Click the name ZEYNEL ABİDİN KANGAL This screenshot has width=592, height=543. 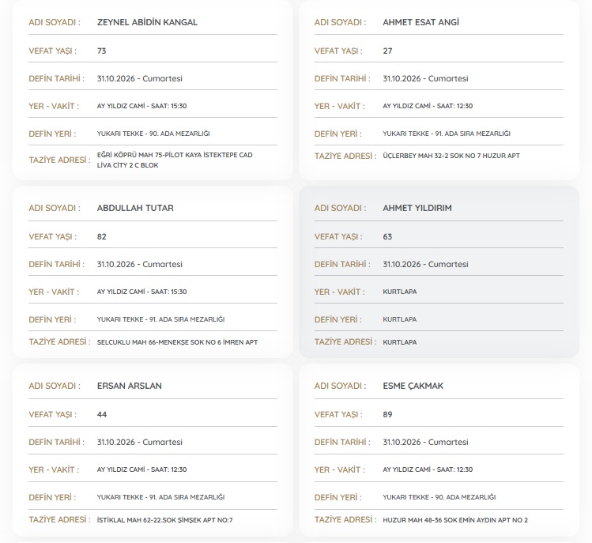point(147,22)
